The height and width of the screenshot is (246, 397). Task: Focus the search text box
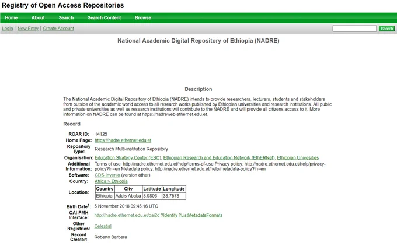pos(354,29)
